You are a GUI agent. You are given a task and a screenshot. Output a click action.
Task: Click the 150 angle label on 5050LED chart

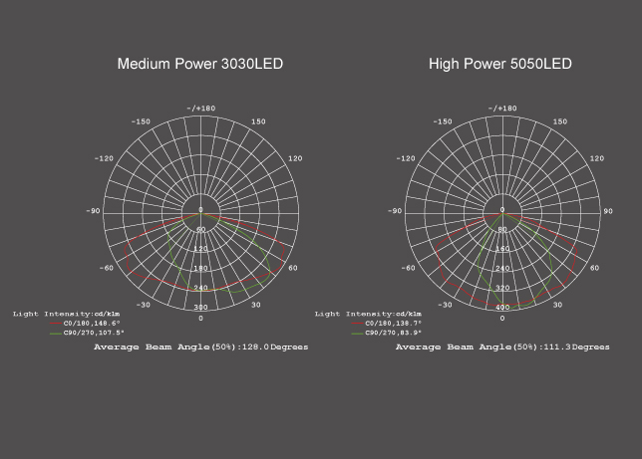(x=560, y=121)
